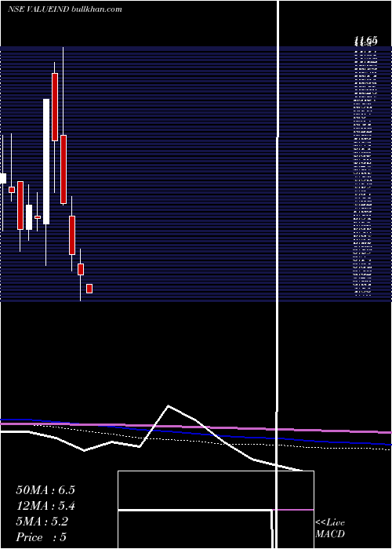The width and height of the screenshot is (392, 549).
Task: Click the NSE VALUEIND bullkhan.com chart title
Action: [65, 9]
